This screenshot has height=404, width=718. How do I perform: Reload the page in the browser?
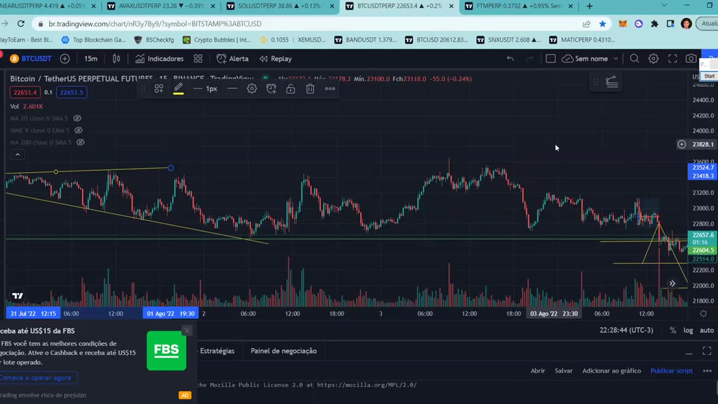coord(21,24)
